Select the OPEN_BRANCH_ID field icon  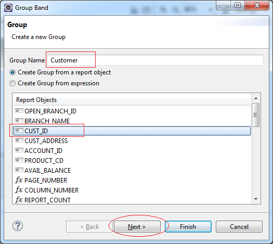point(19,111)
